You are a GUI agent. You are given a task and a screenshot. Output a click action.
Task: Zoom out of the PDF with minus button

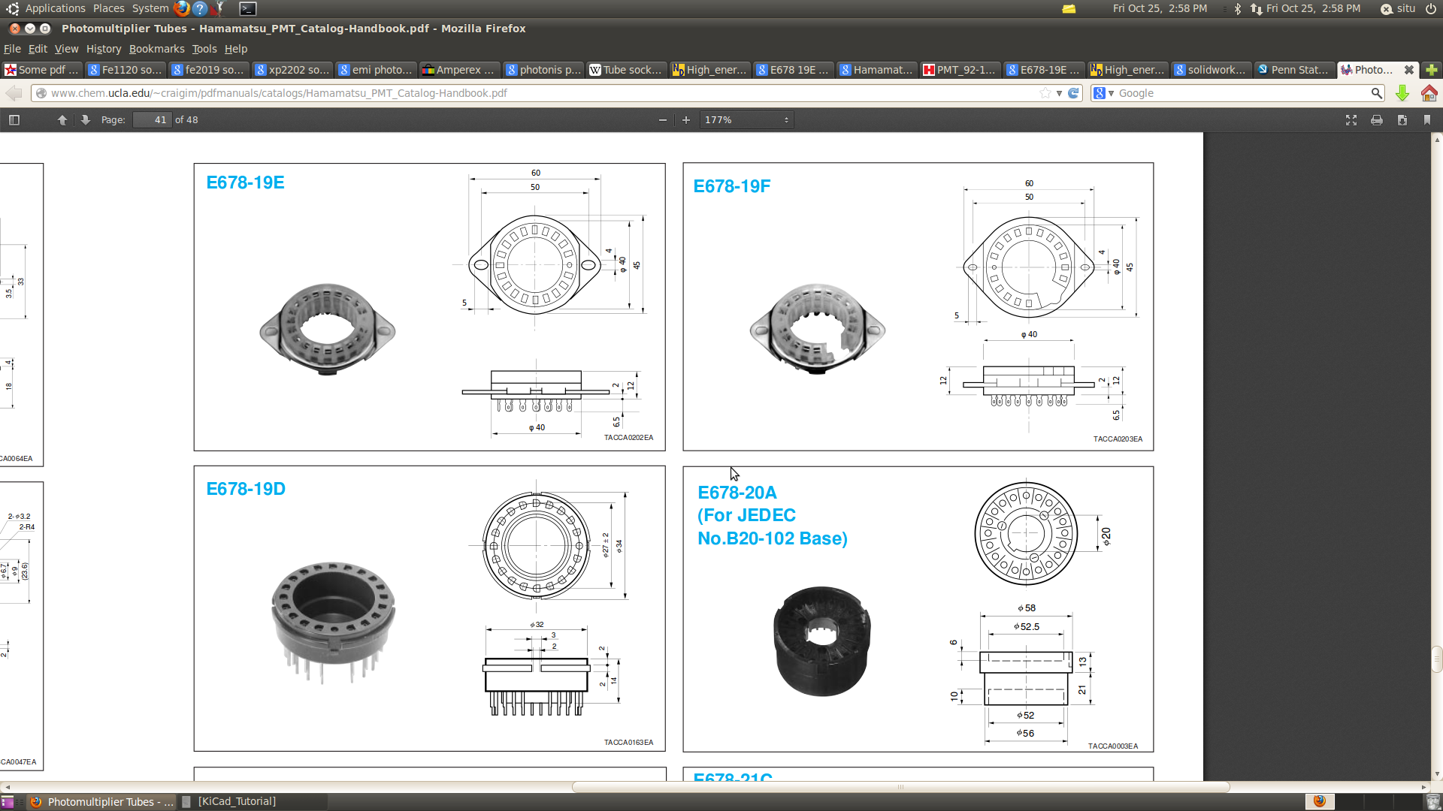(662, 120)
